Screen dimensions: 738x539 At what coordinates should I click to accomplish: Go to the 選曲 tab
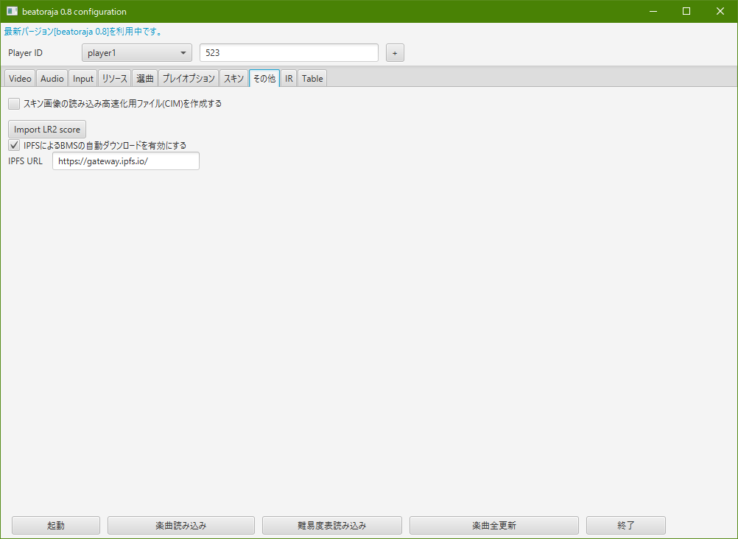(144, 79)
